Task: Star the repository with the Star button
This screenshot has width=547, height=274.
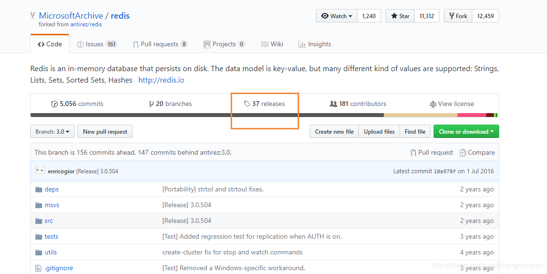Action: point(400,16)
